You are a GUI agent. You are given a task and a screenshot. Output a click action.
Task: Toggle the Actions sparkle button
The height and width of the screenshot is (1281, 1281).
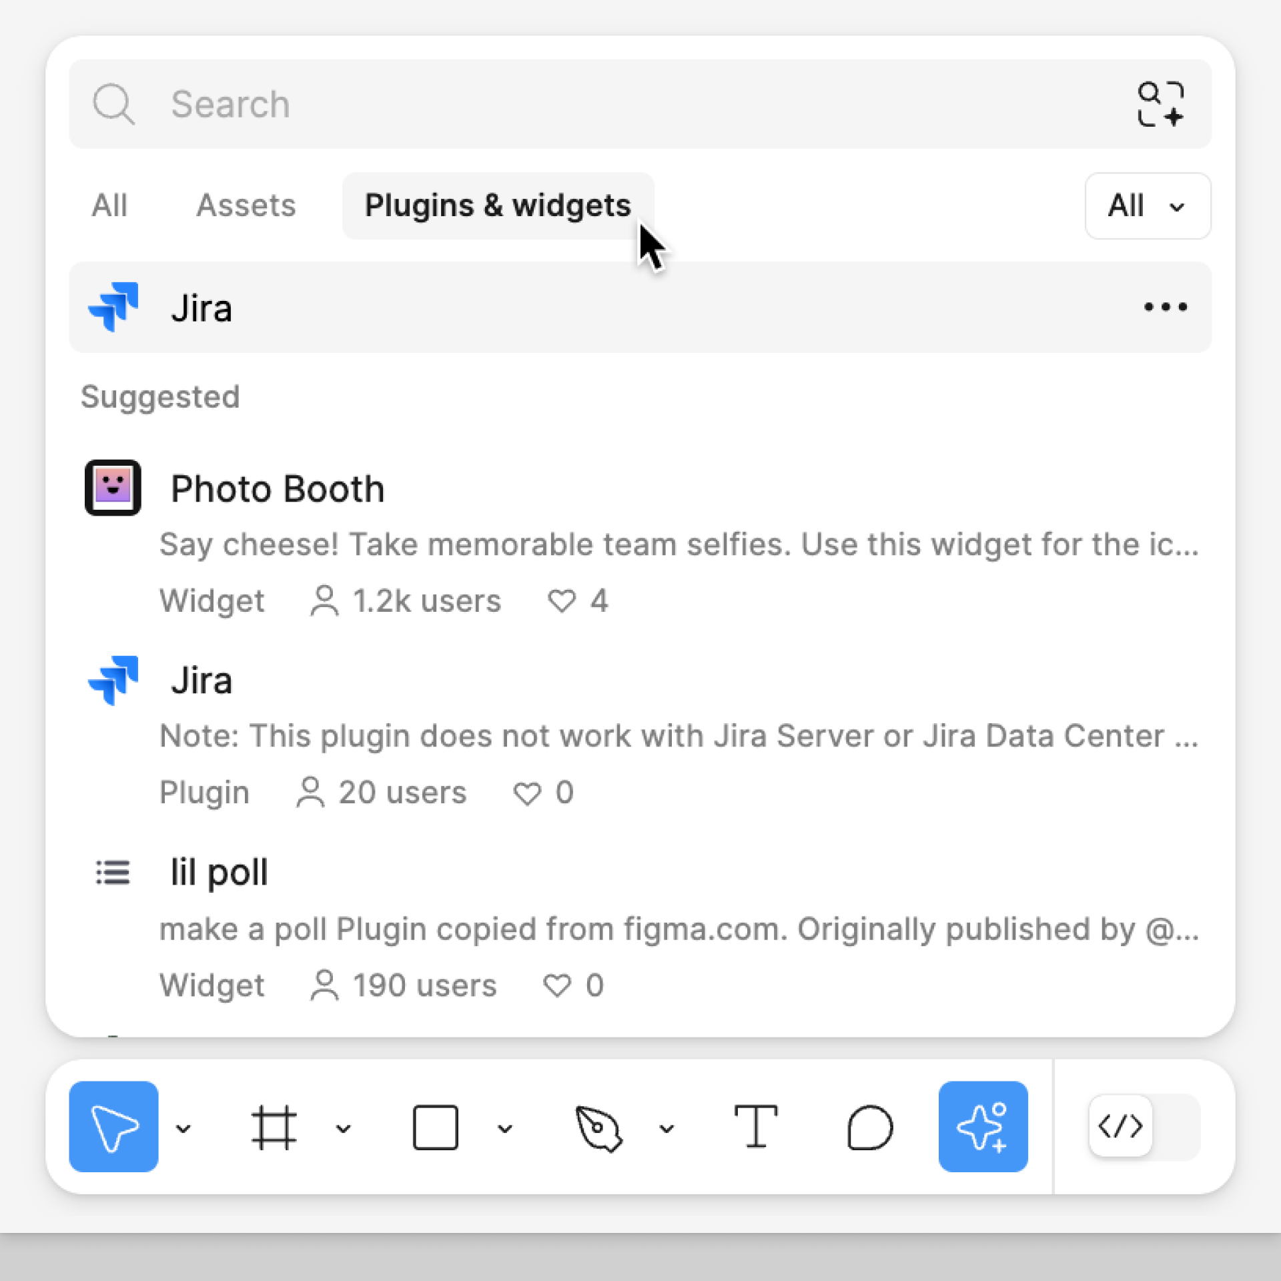[x=983, y=1127]
